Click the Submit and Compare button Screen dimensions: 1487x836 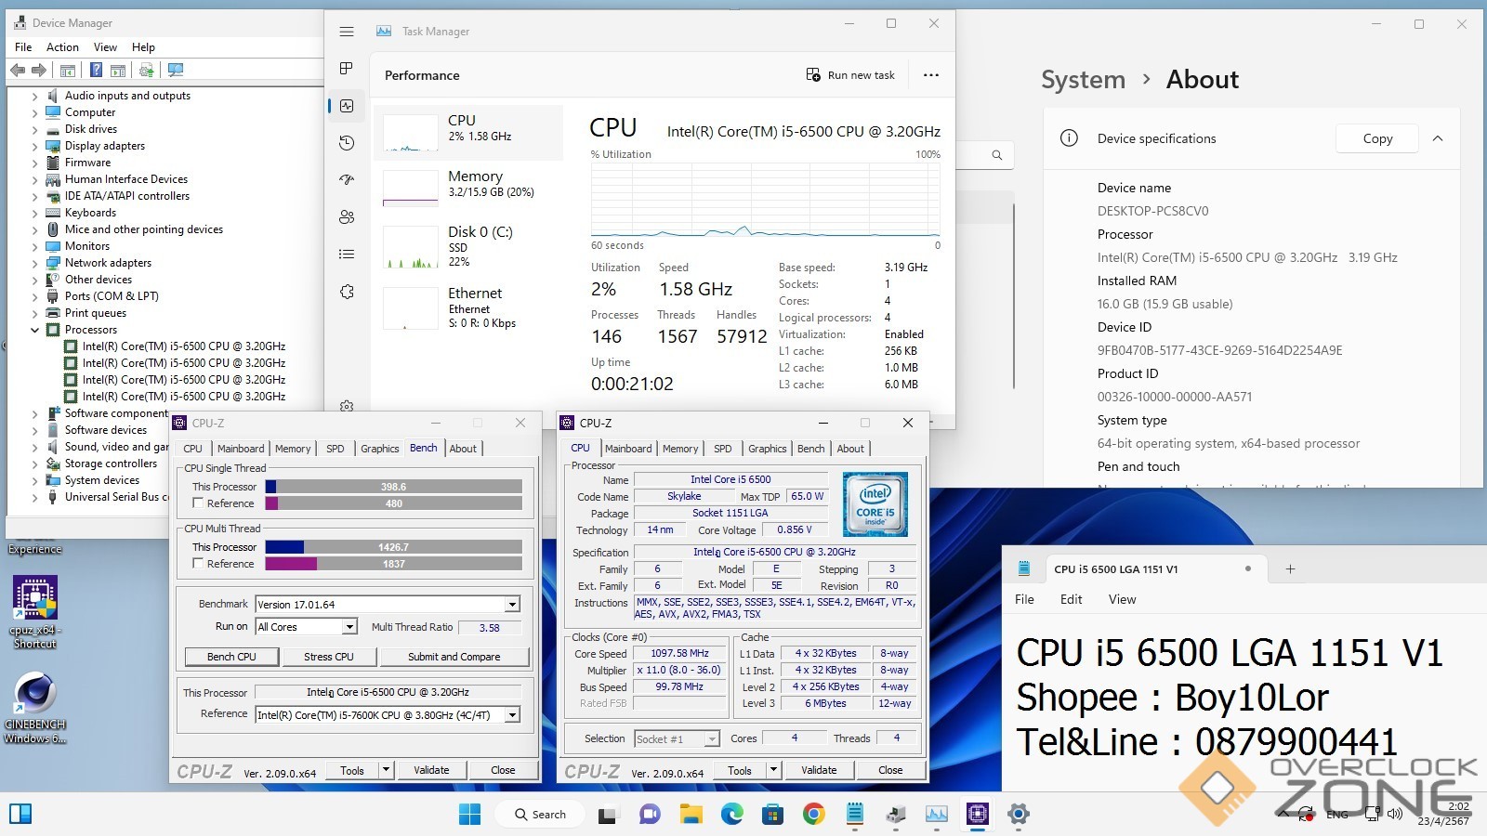coord(454,657)
